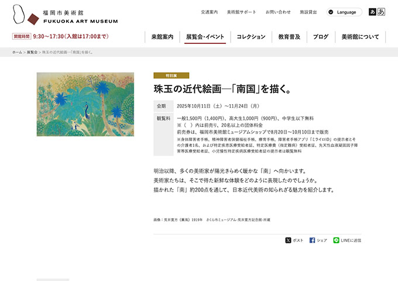Go to ホーム in the breadcrumb
This screenshot has height=281, width=398.
click(x=17, y=52)
